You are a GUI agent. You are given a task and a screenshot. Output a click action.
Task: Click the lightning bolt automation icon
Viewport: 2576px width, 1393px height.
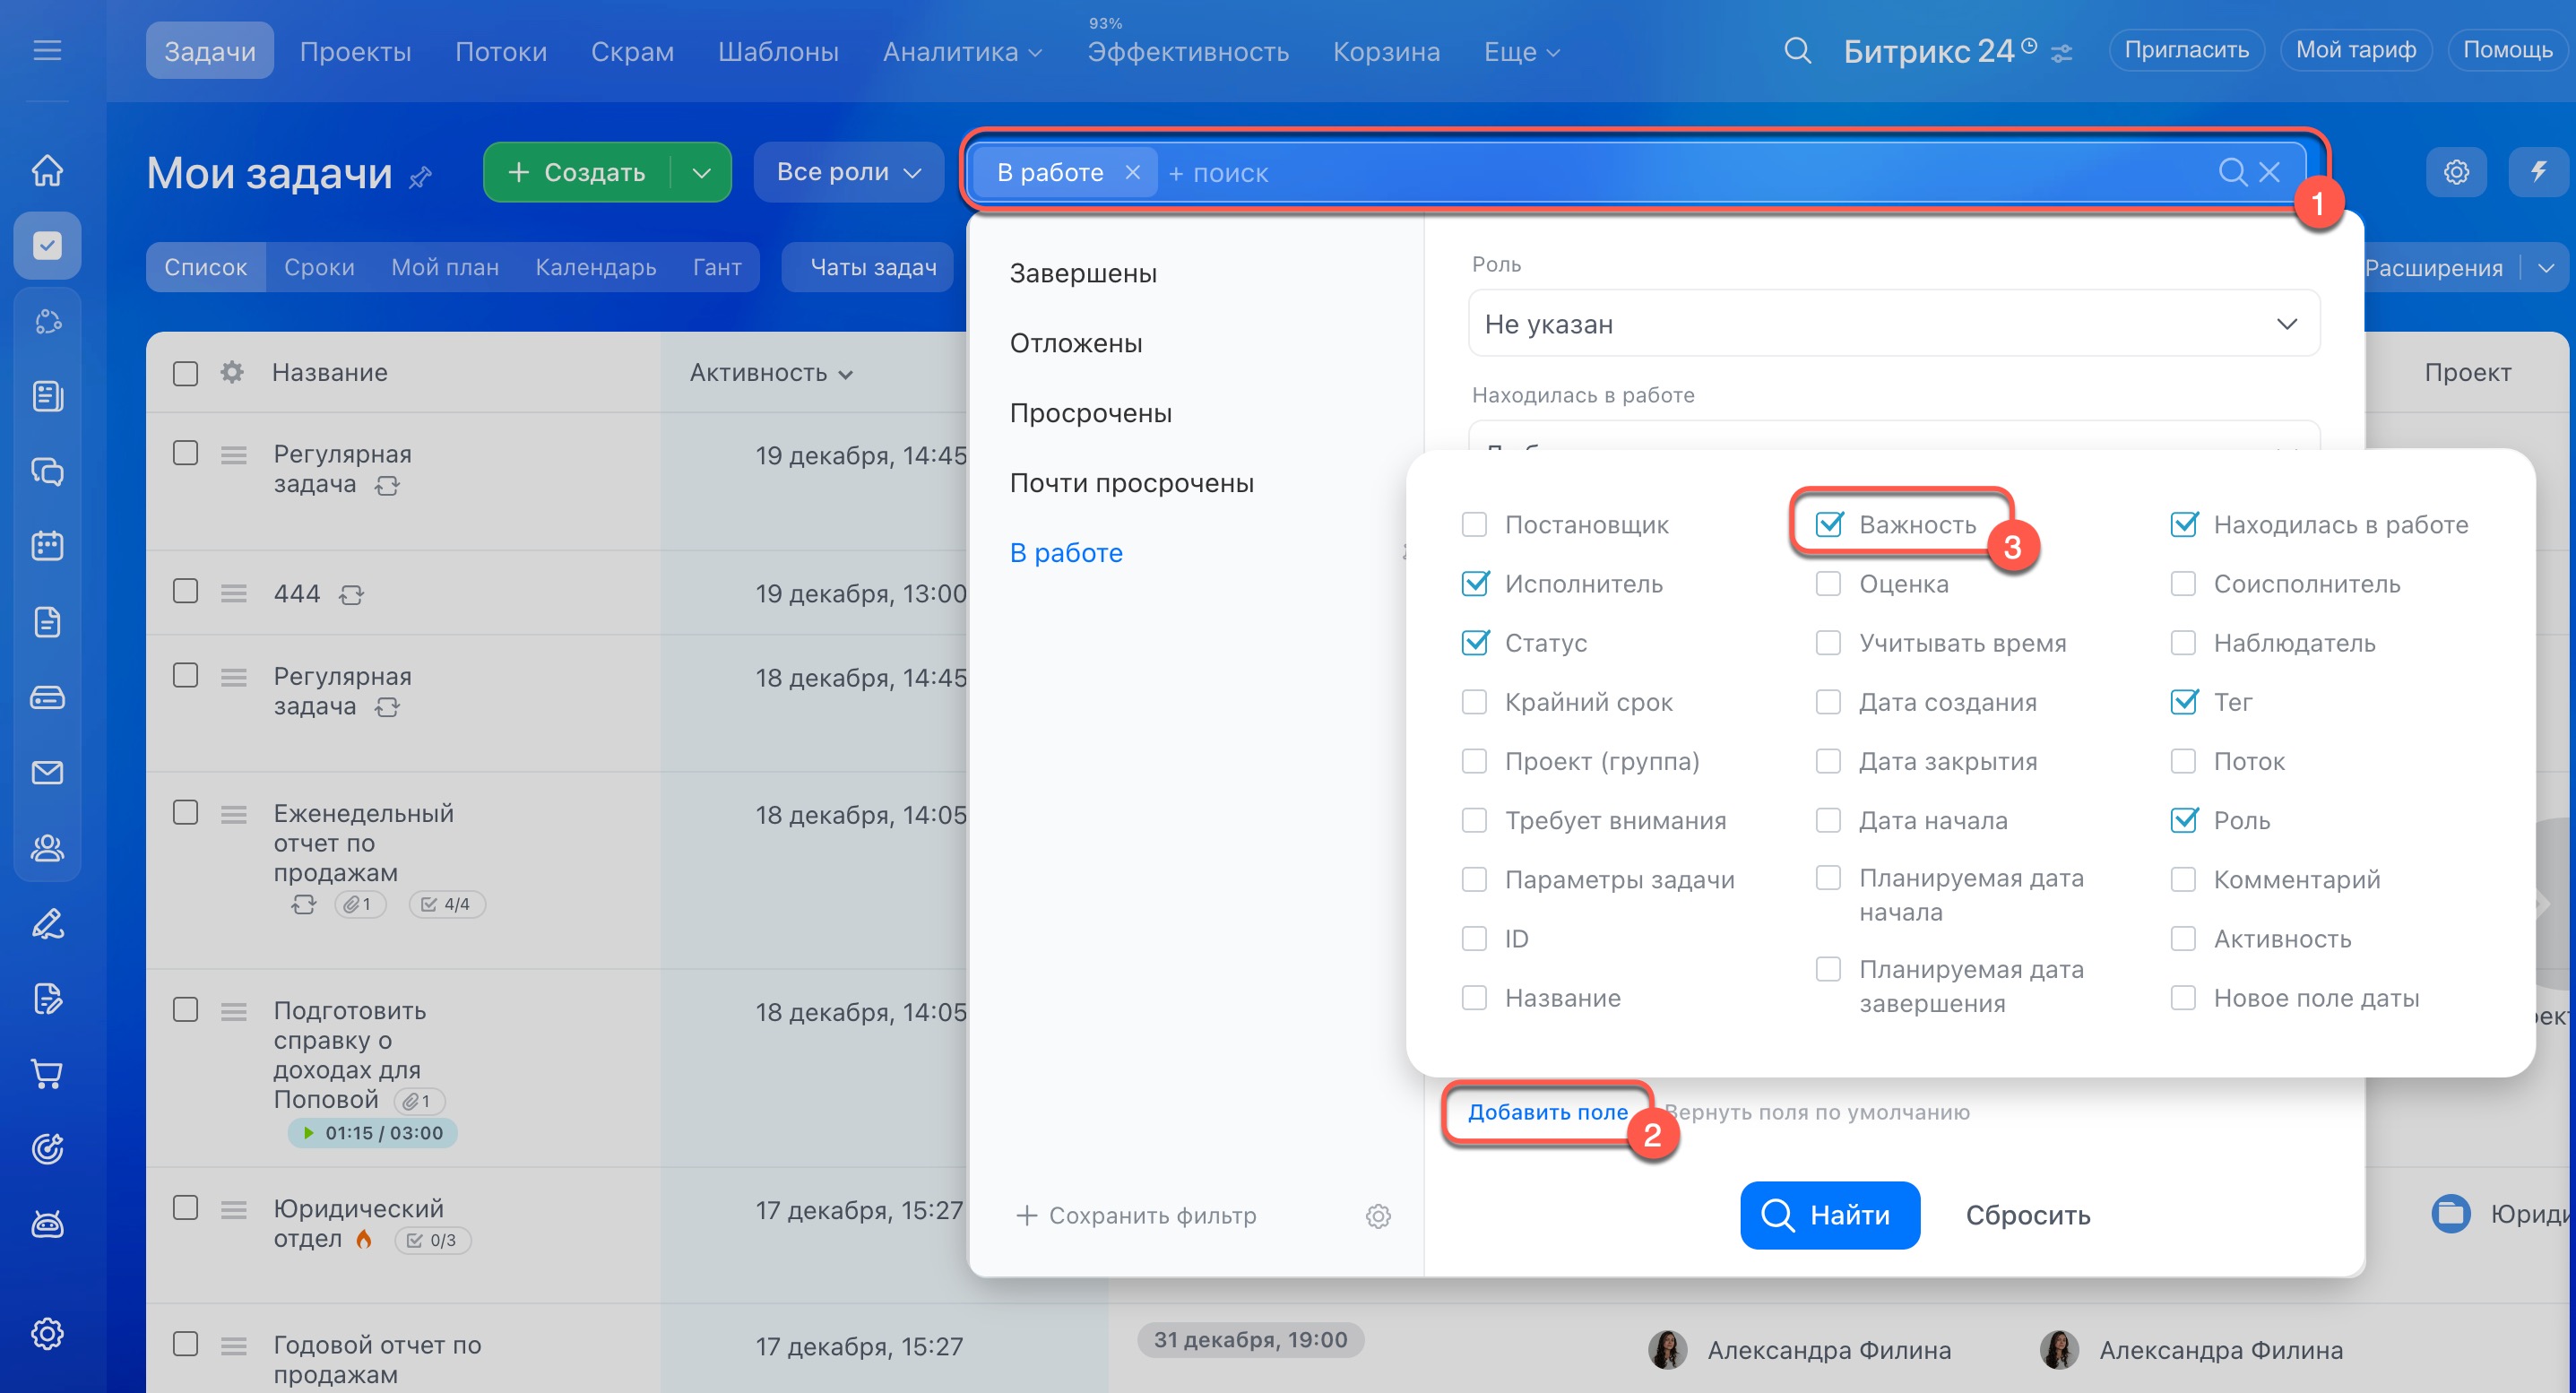(2538, 172)
